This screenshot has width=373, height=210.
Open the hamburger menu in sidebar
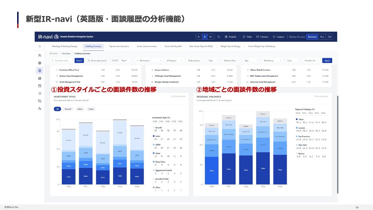[40, 46]
